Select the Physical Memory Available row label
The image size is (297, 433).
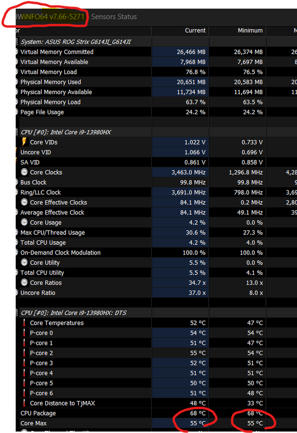click(x=56, y=92)
